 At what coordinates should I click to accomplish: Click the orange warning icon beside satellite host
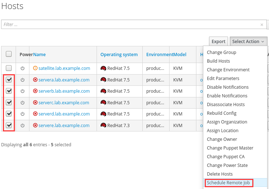(x=35, y=68)
